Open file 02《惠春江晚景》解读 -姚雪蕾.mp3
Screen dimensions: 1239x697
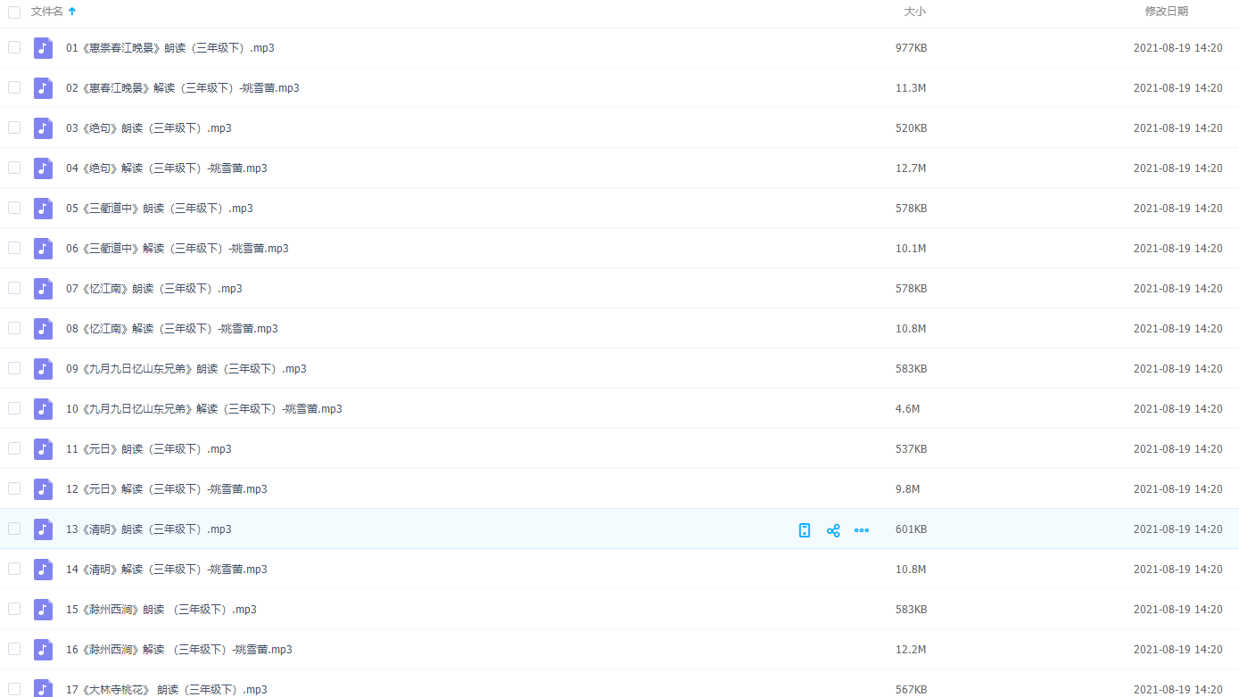coord(182,88)
